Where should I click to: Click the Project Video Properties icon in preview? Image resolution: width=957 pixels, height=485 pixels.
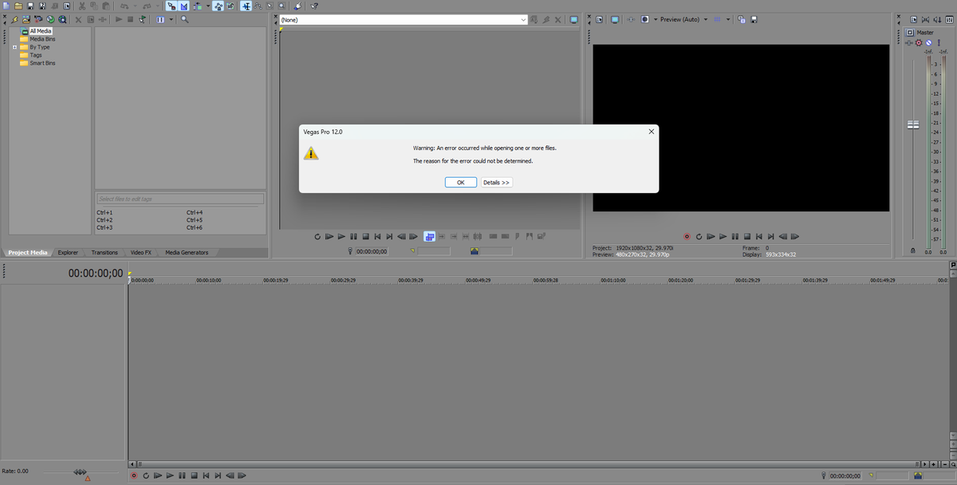(598, 19)
